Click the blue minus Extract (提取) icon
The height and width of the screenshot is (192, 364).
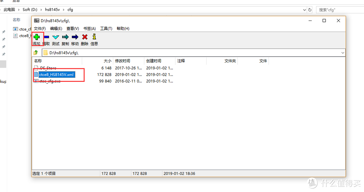click(47, 37)
